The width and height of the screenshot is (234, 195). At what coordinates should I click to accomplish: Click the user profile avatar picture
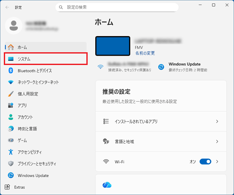[14, 25]
